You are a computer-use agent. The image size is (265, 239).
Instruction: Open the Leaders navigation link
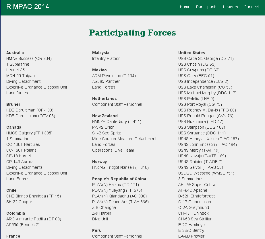pyautogui.click(x=230, y=7)
